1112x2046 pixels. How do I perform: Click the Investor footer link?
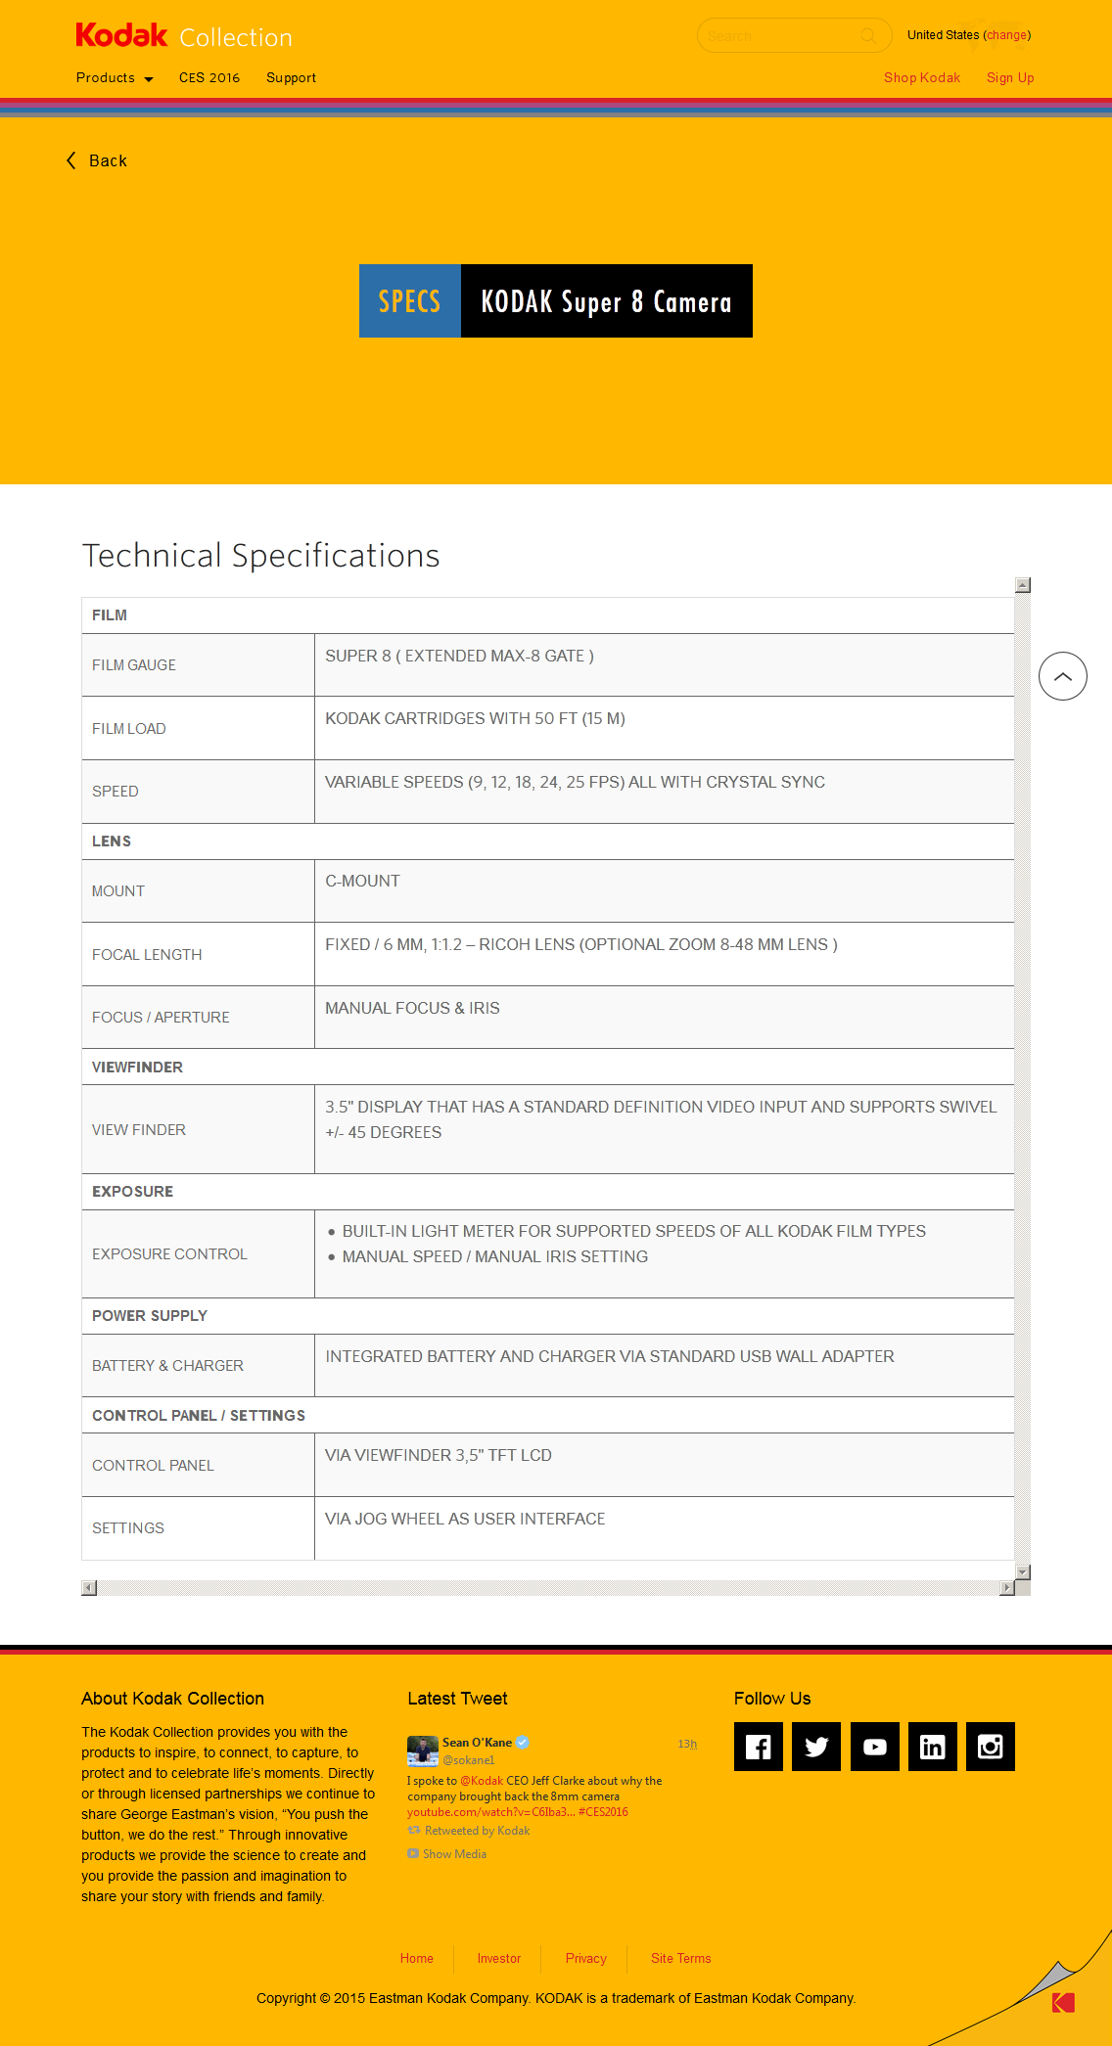pyautogui.click(x=499, y=1958)
